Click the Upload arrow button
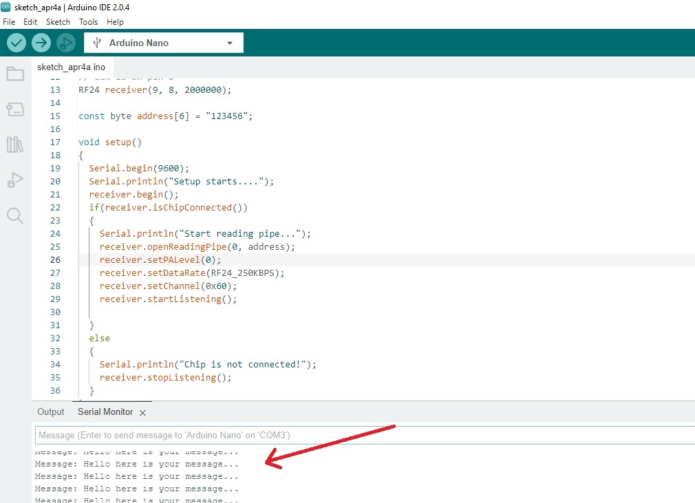695x503 pixels. [x=41, y=43]
